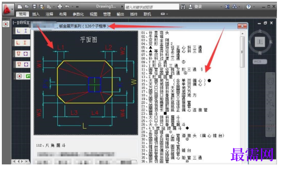Click the blue L icon in left toolbar
The image size is (282, 169).
[x=19, y=31]
